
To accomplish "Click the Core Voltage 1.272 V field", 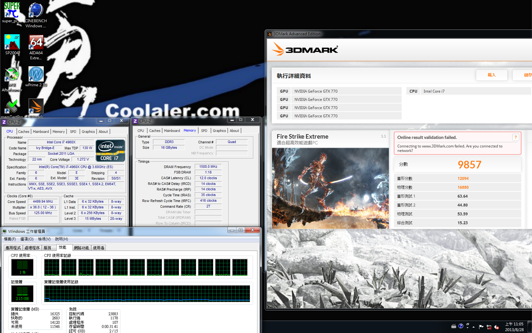I will pos(83,159).
